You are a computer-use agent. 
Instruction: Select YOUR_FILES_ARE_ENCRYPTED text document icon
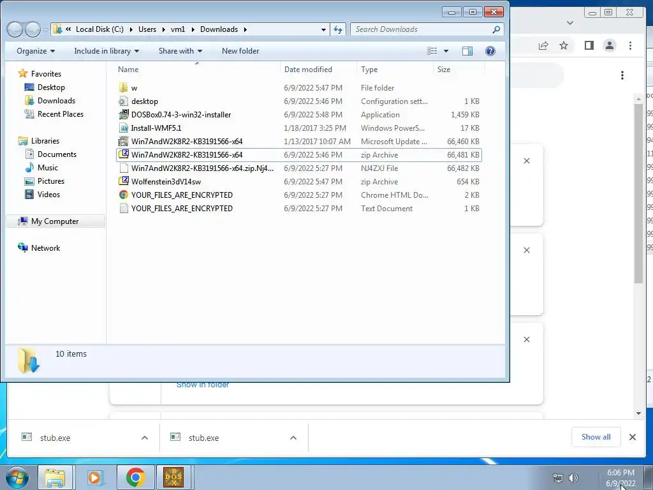(123, 208)
